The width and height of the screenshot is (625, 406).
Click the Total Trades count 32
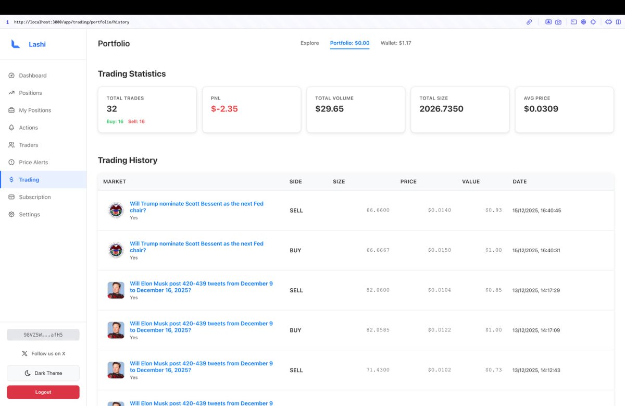pyautogui.click(x=112, y=109)
